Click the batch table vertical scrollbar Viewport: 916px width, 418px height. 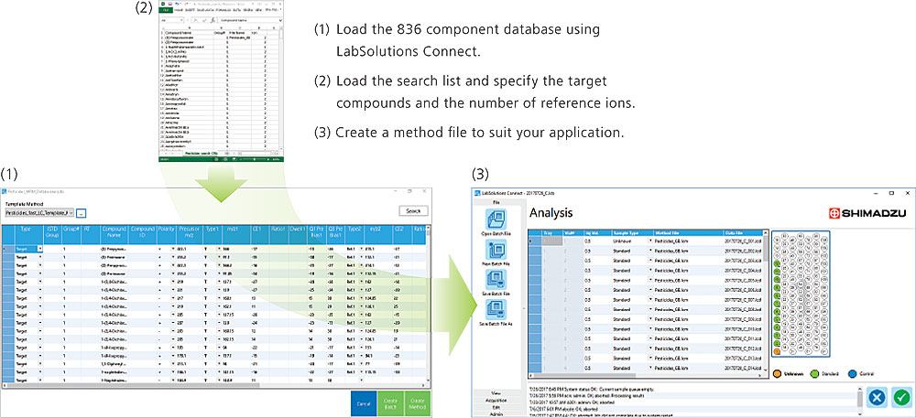[766, 300]
